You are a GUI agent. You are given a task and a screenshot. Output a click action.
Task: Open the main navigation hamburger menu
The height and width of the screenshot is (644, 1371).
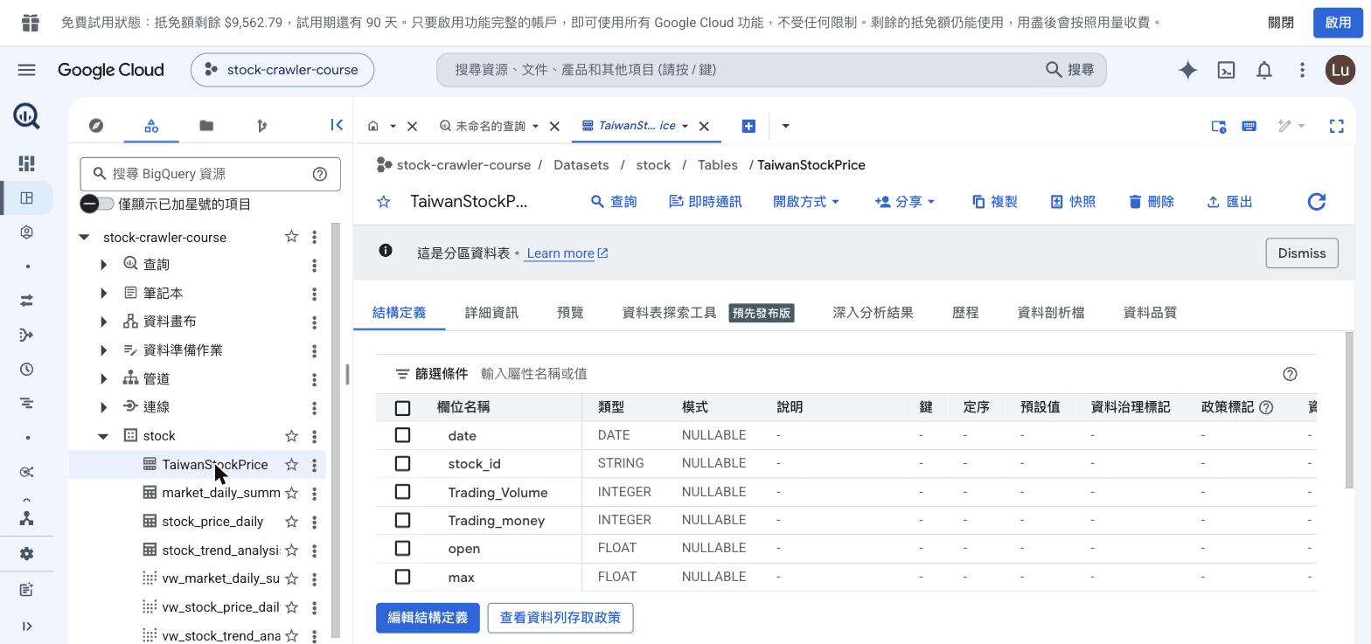[26, 70]
